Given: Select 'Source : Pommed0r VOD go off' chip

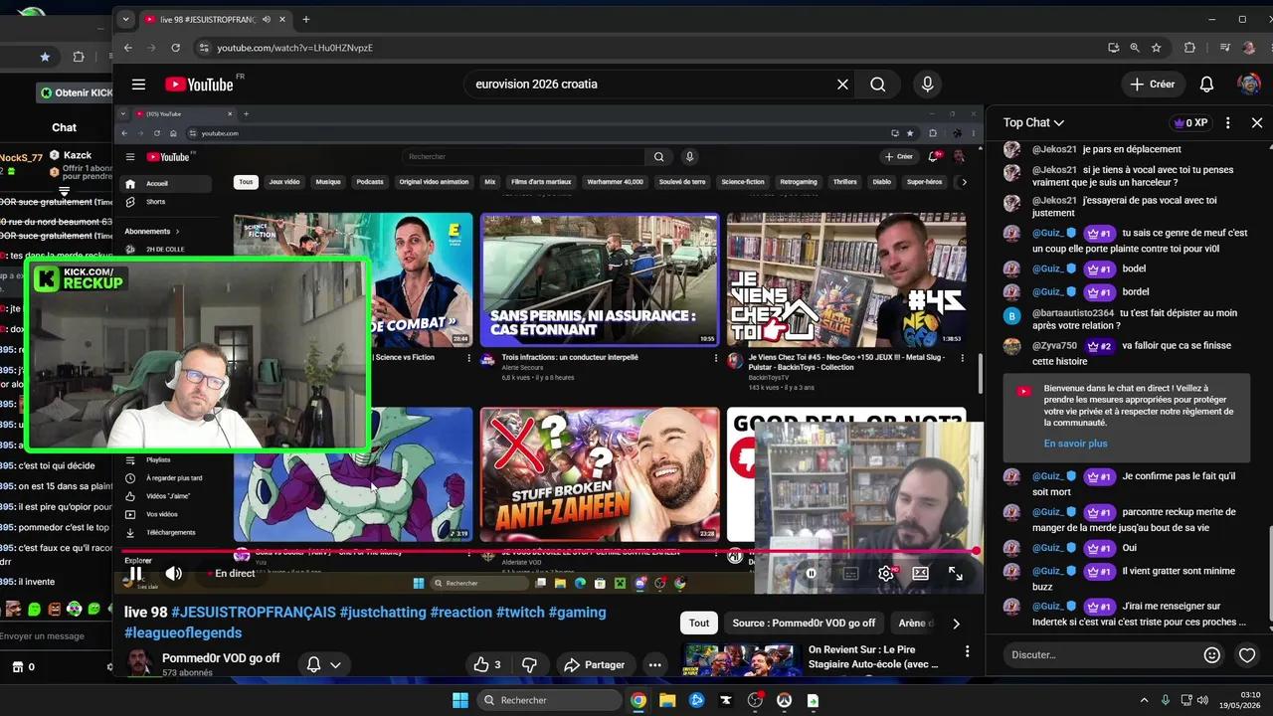Looking at the screenshot, I should click(804, 624).
